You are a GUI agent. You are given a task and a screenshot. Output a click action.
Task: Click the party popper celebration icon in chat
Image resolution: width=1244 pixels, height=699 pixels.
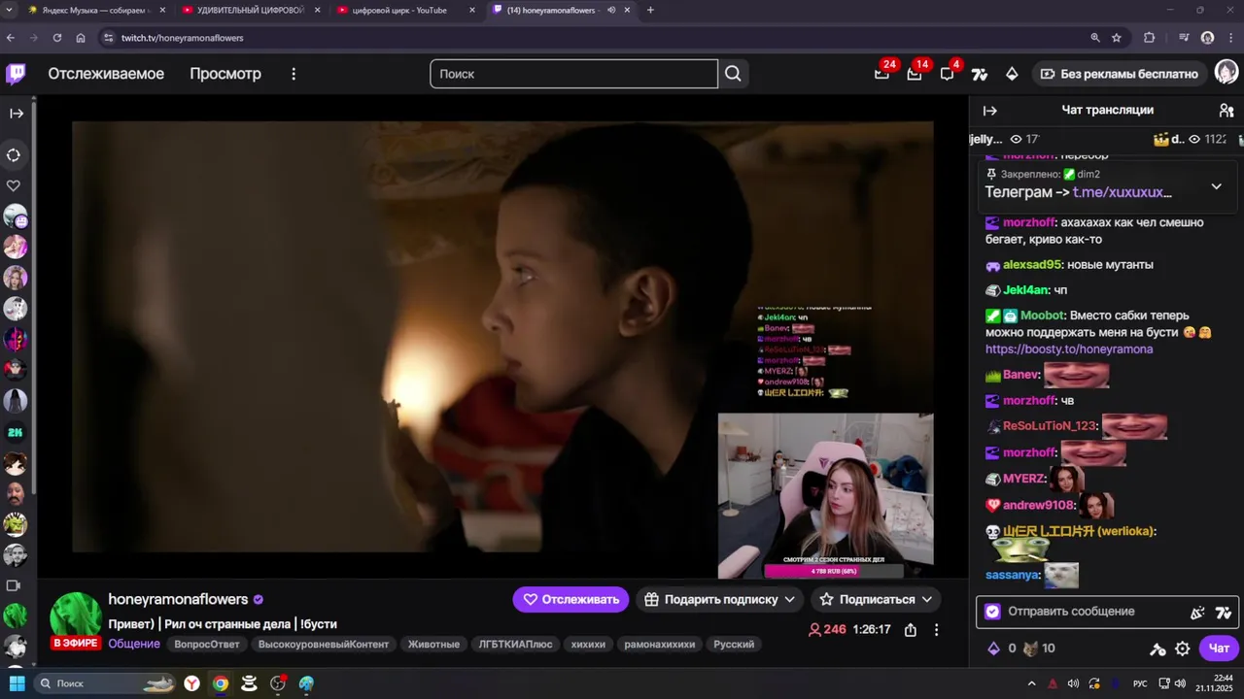coord(1197,612)
